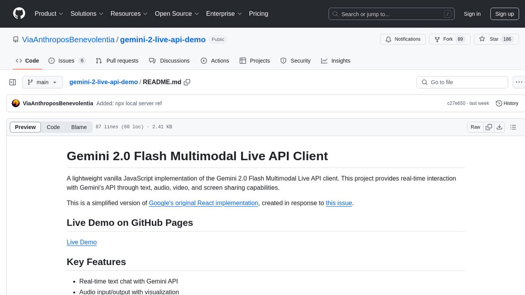View file History
The width and height of the screenshot is (525, 295).
pos(507,103)
